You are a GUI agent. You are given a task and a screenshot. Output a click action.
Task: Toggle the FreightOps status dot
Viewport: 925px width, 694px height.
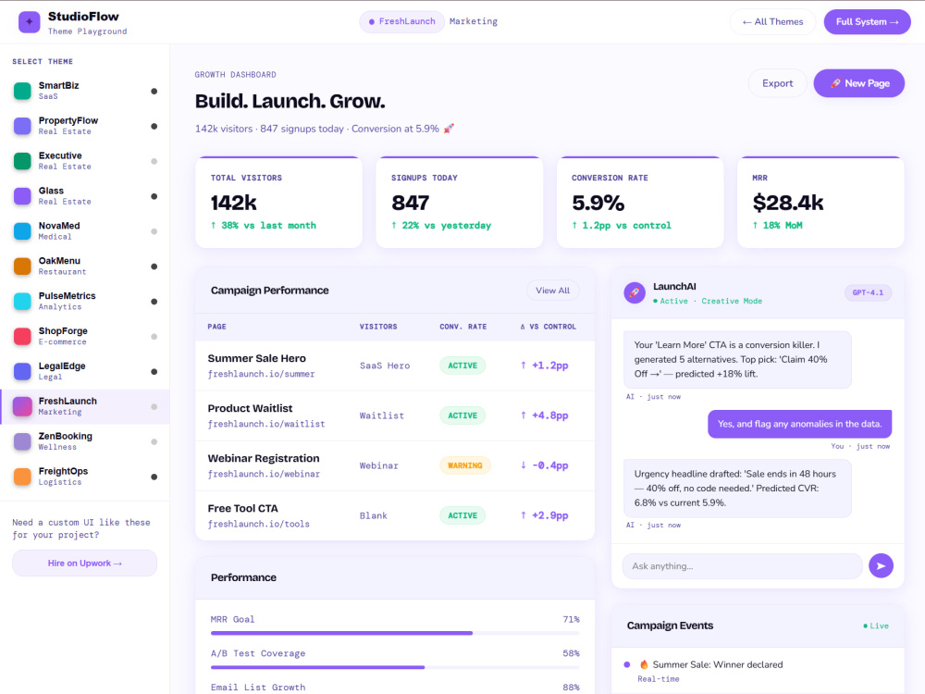(x=154, y=477)
